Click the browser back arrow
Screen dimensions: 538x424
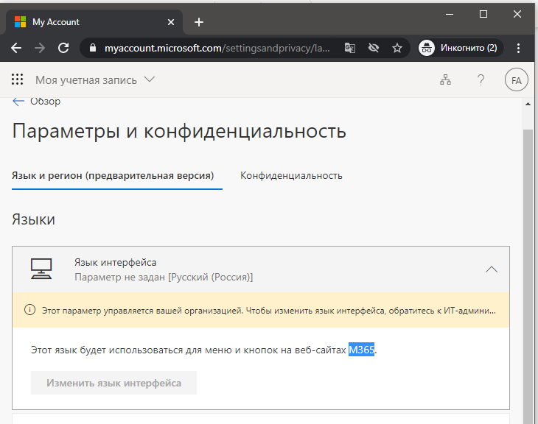click(x=16, y=48)
